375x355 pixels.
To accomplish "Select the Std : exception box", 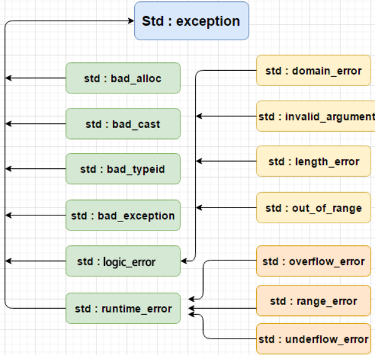I will [191, 21].
